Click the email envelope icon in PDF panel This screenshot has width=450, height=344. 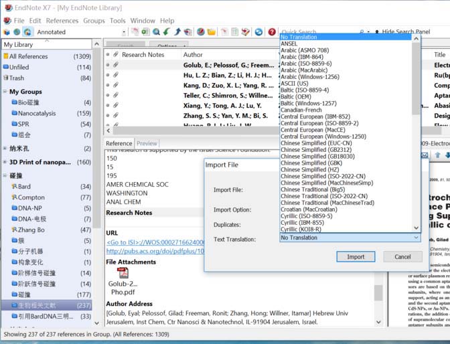click(424, 155)
